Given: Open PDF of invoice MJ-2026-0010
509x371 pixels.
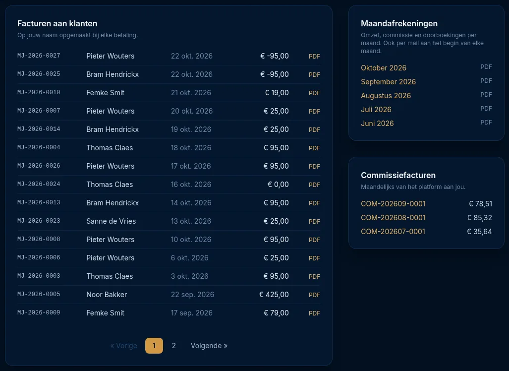Looking at the screenshot, I should click(x=314, y=93).
